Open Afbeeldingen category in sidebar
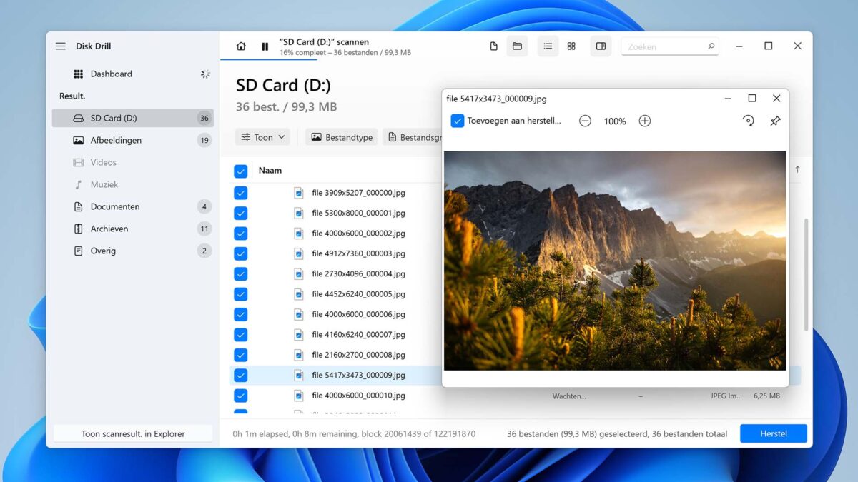Screen dimensions: 858x482 116,140
